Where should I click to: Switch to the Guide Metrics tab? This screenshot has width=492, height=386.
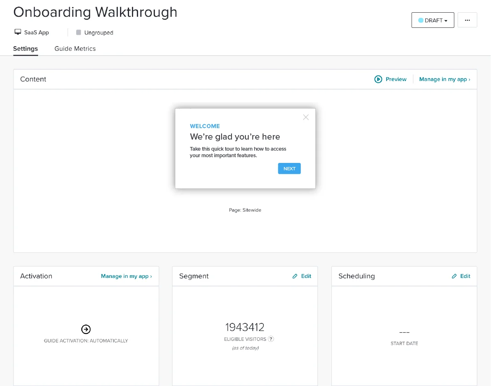(75, 49)
